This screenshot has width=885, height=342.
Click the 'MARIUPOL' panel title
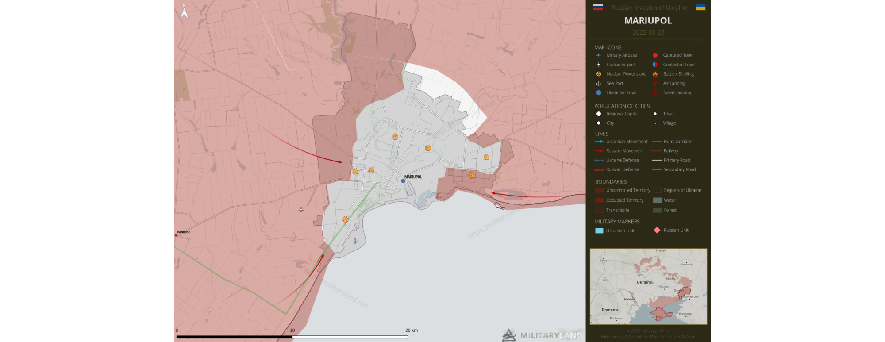pyautogui.click(x=648, y=20)
